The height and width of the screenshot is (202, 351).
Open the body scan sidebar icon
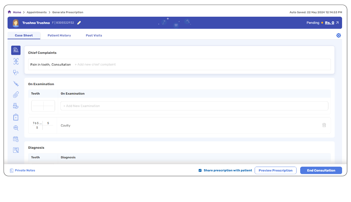coord(16,61)
